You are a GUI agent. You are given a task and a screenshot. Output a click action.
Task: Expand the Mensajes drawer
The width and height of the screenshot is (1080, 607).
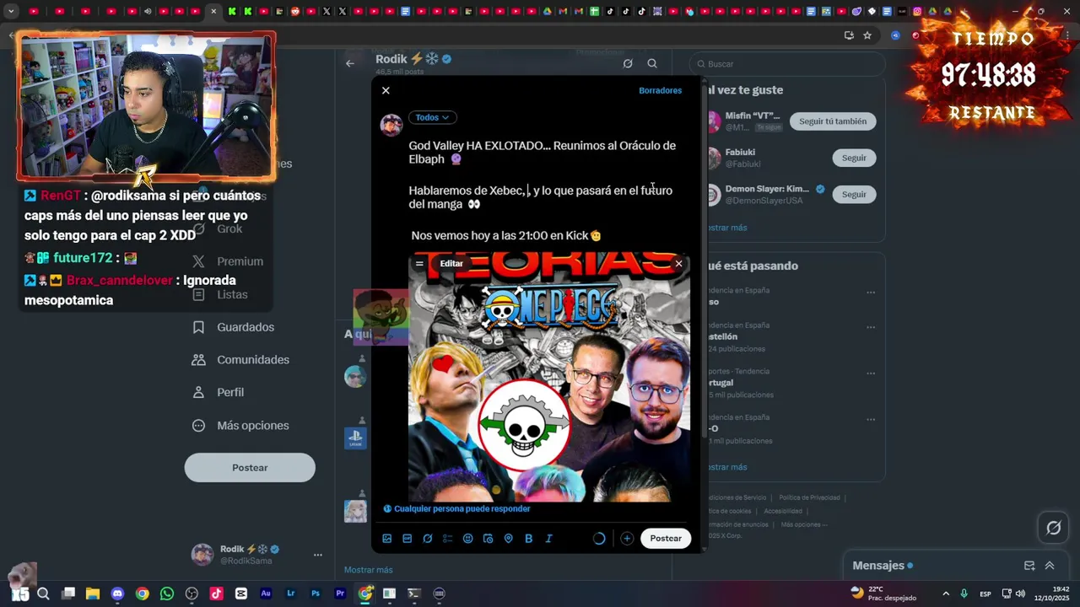[1050, 566]
